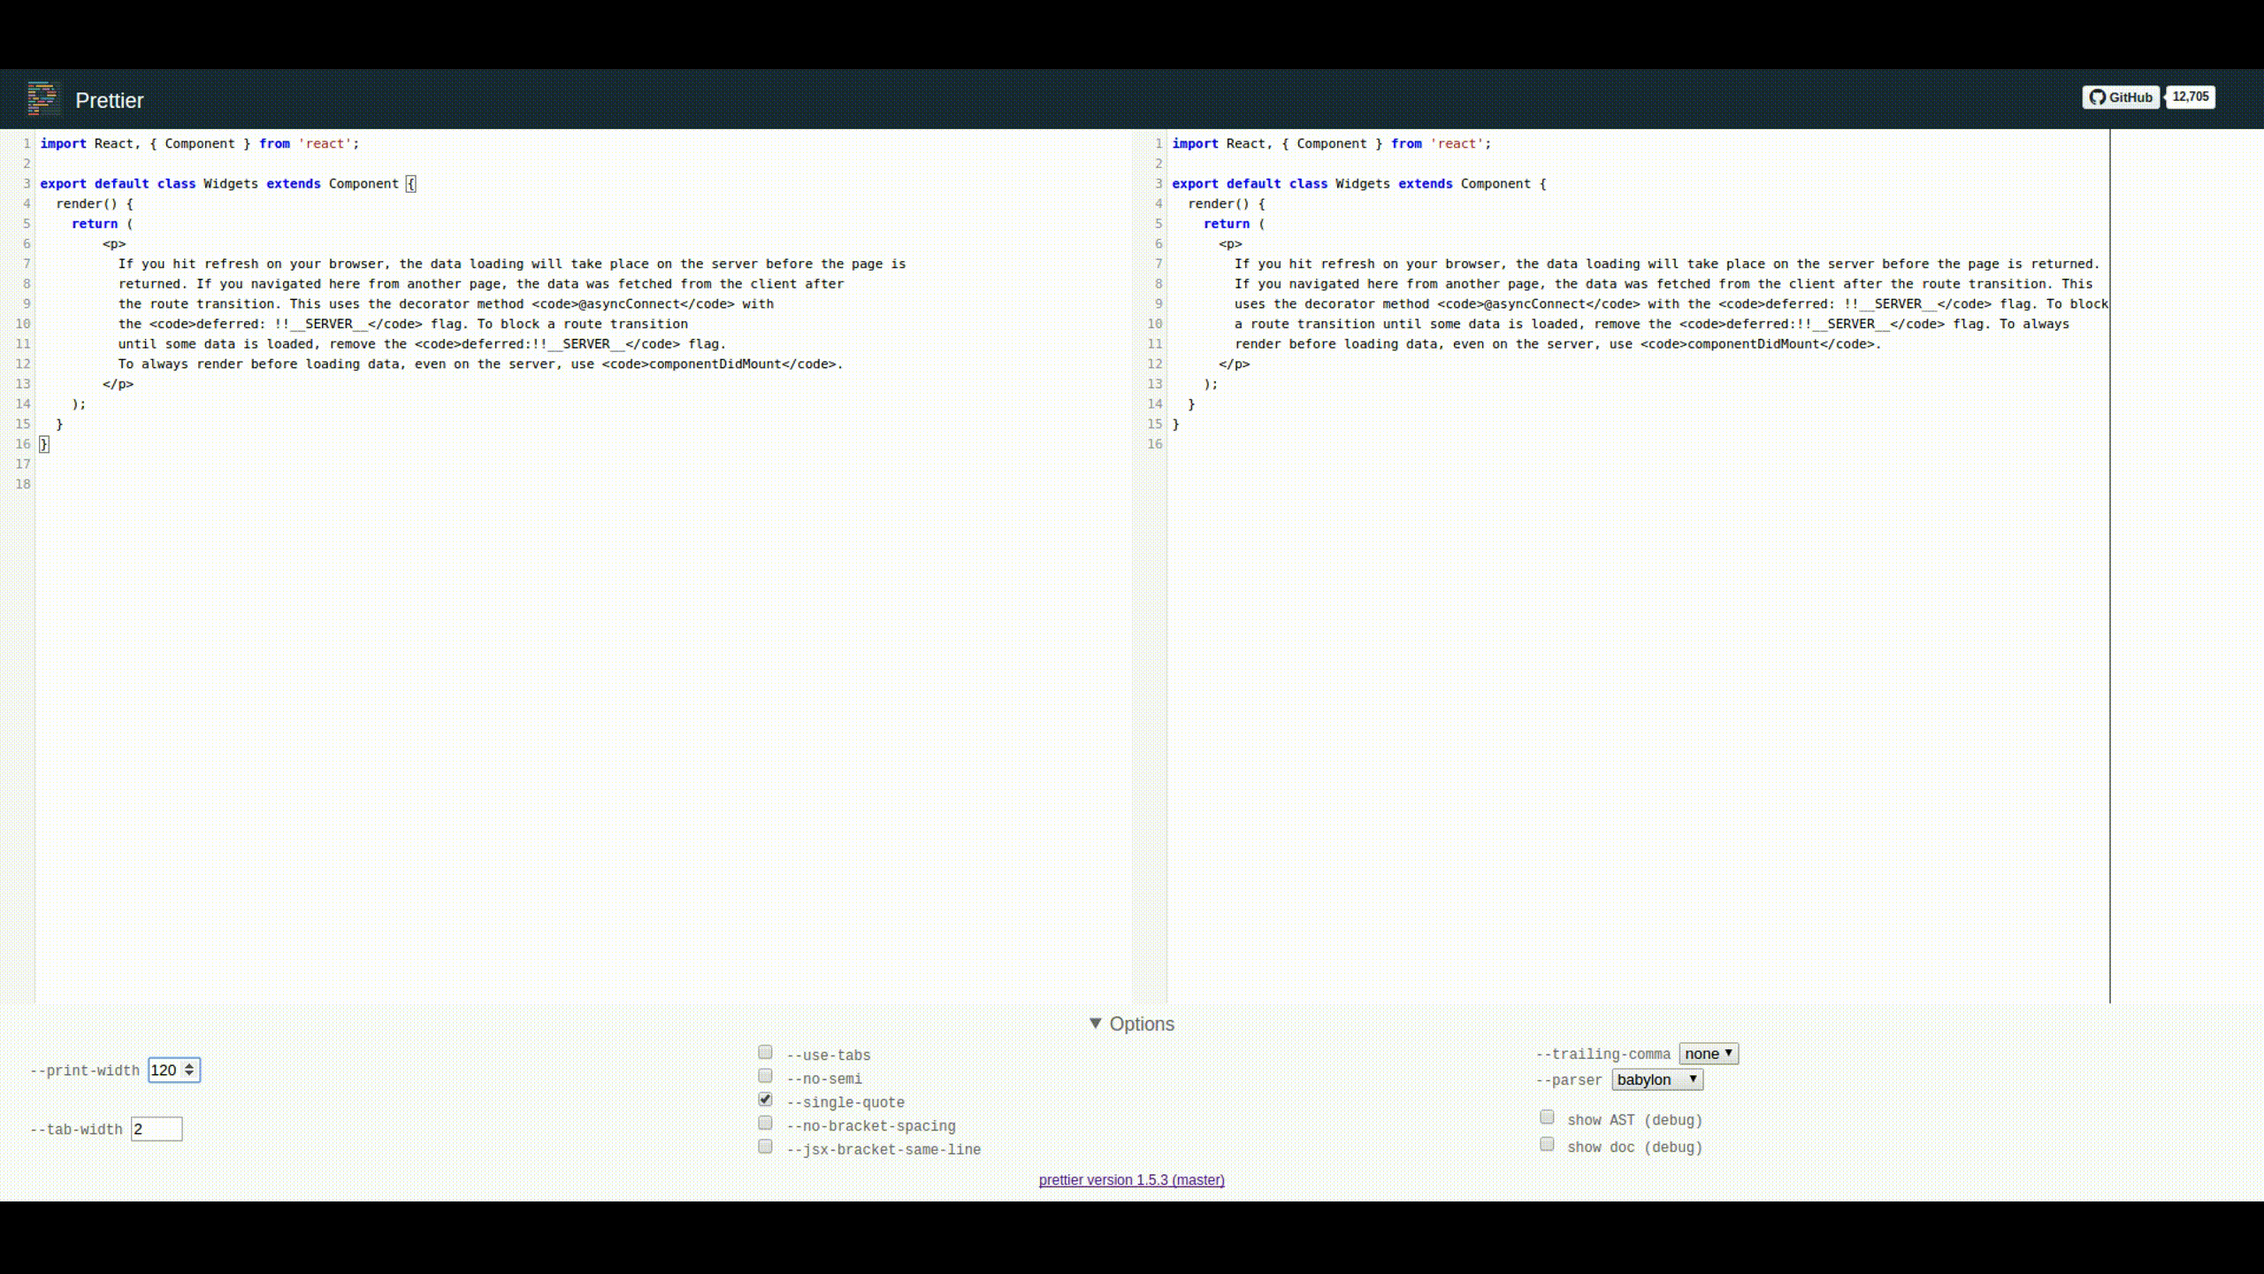This screenshot has width=2264, height=1274.
Task: Click the GitHub octocat icon
Action: [2096, 98]
